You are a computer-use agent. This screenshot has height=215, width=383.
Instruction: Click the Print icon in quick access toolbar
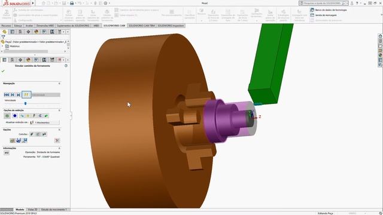[72, 3]
